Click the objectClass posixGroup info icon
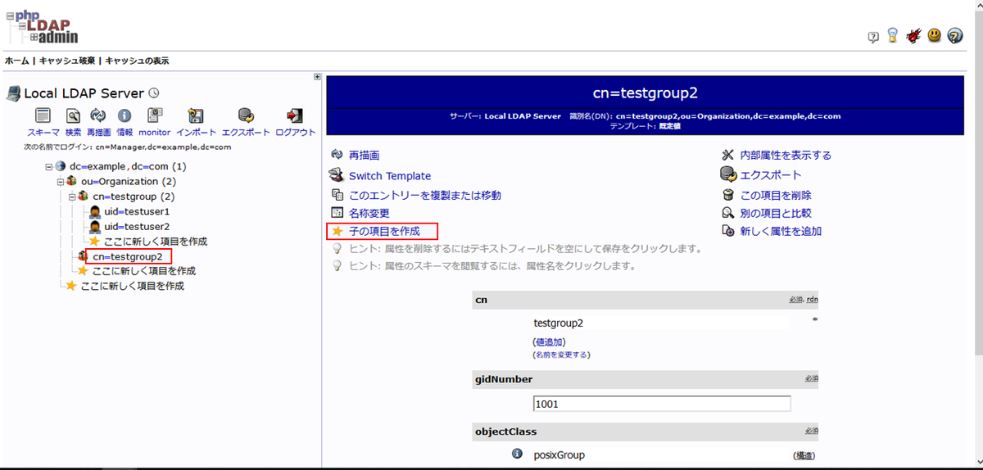This screenshot has height=470, width=983. pos(517,454)
